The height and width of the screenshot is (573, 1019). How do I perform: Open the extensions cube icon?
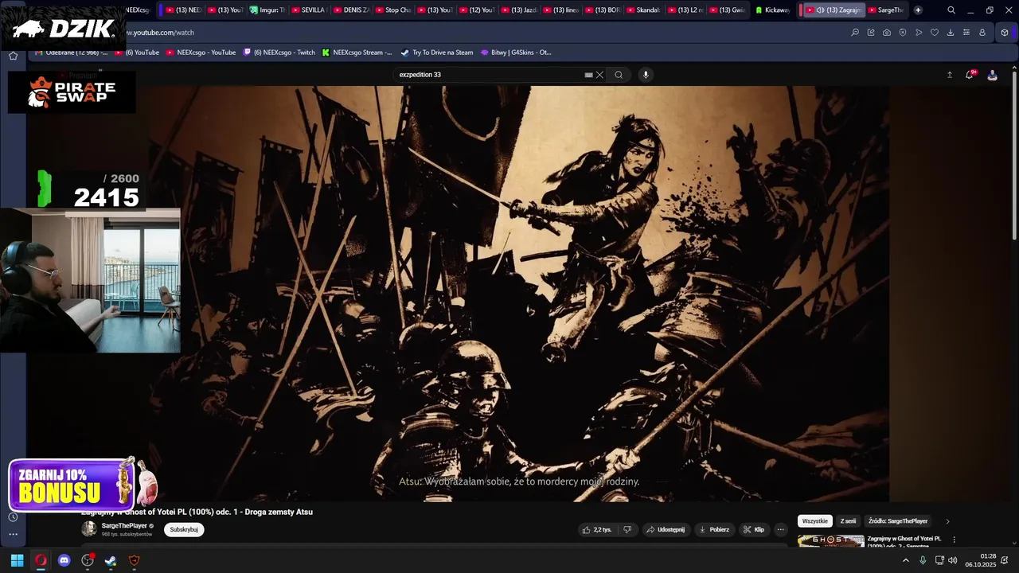pos(1005,33)
